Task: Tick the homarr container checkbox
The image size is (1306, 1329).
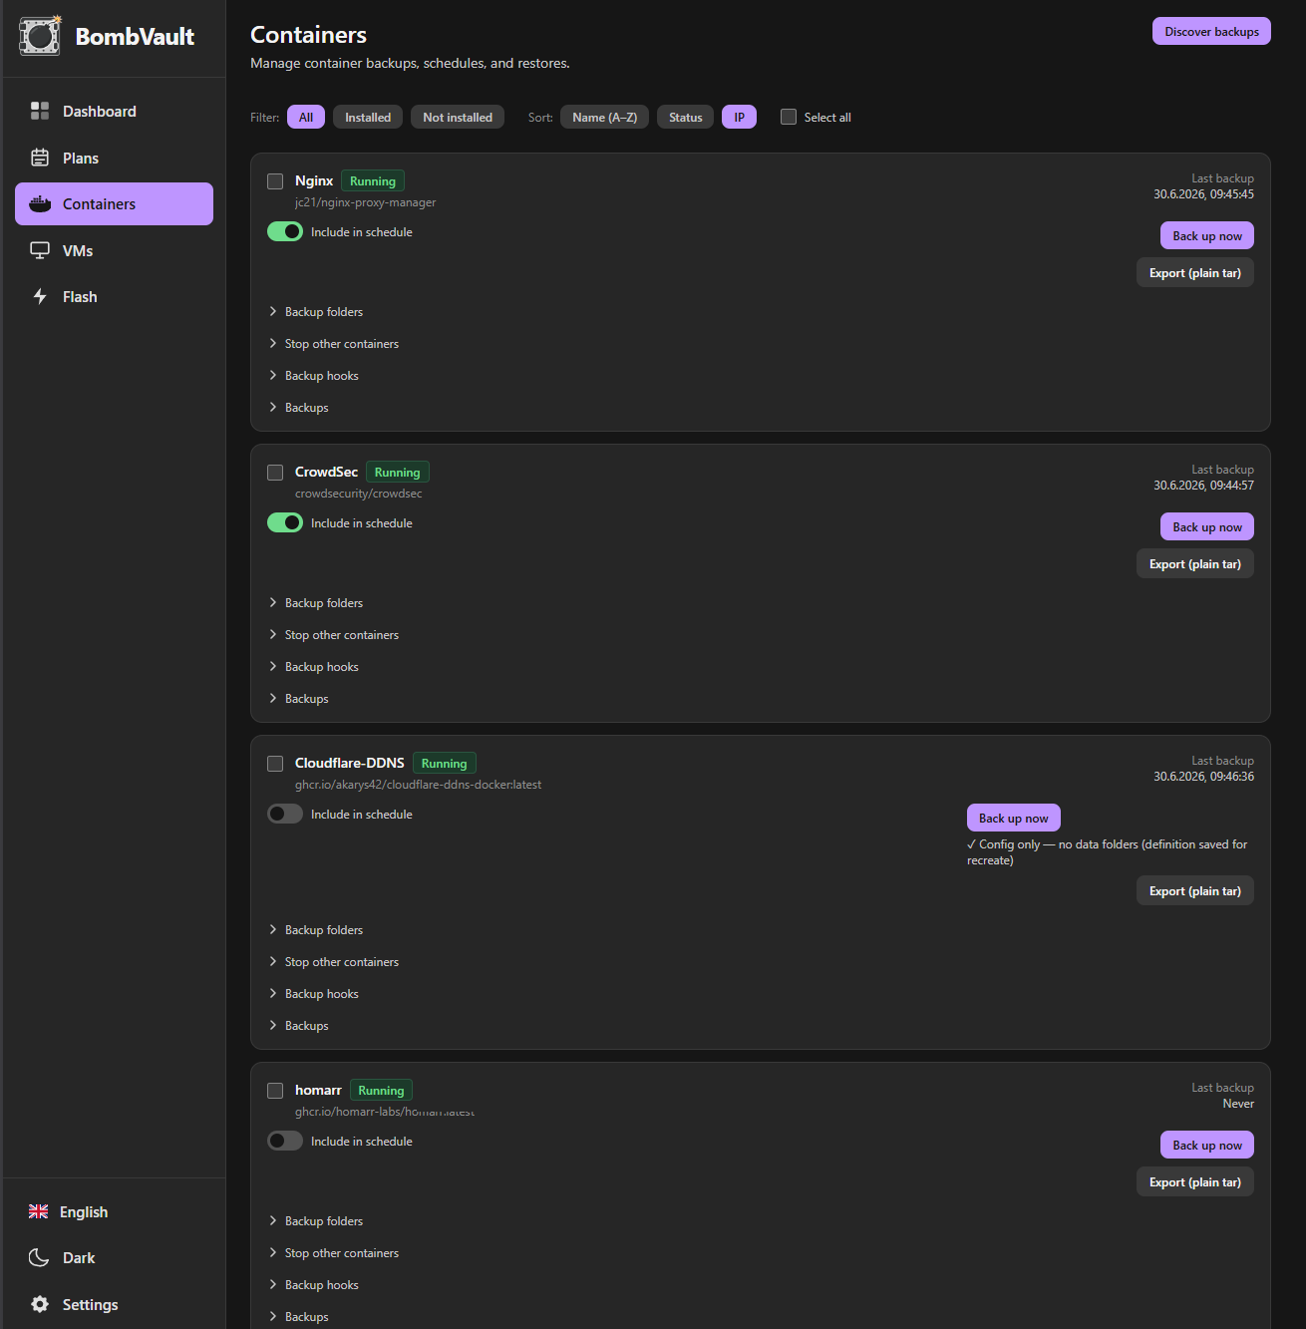Action: coord(275,1091)
